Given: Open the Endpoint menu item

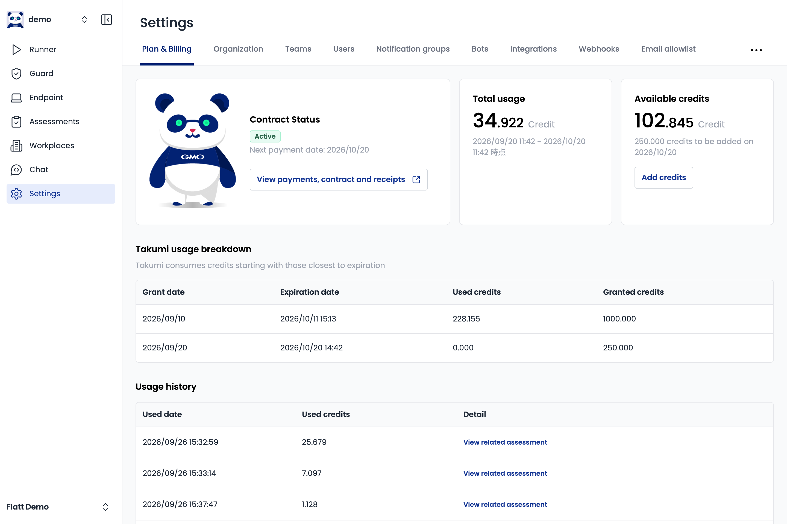Looking at the screenshot, I should [61, 98].
